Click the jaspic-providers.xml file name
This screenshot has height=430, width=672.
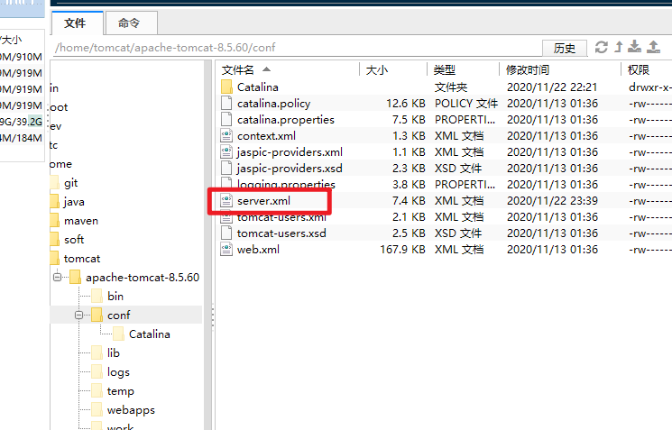pos(290,152)
